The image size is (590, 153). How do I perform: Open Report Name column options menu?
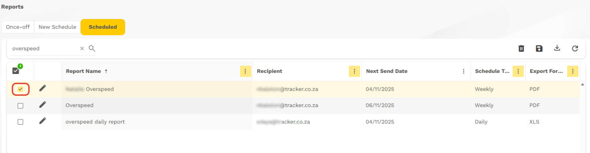245,71
